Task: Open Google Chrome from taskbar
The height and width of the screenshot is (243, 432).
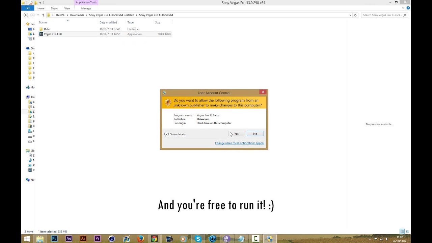Action: [x=154, y=239]
